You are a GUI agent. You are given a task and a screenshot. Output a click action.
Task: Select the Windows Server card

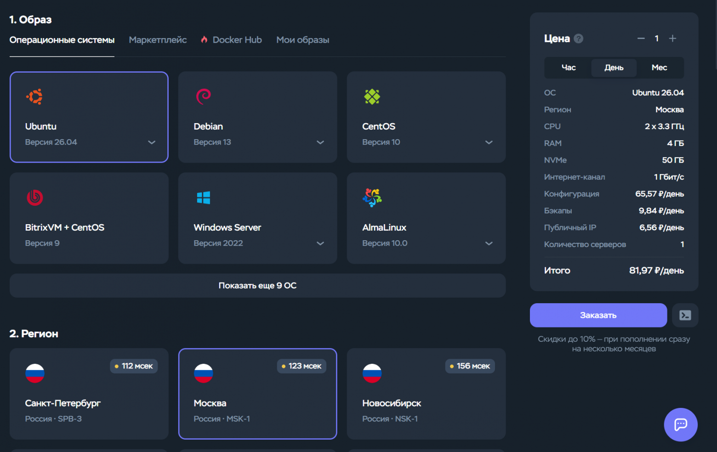coord(258,218)
